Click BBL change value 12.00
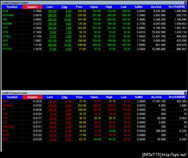The width and height of the screenshot is (188, 158). 67,19
